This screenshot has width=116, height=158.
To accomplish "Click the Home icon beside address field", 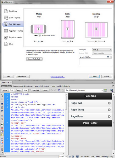I will 63,90.
